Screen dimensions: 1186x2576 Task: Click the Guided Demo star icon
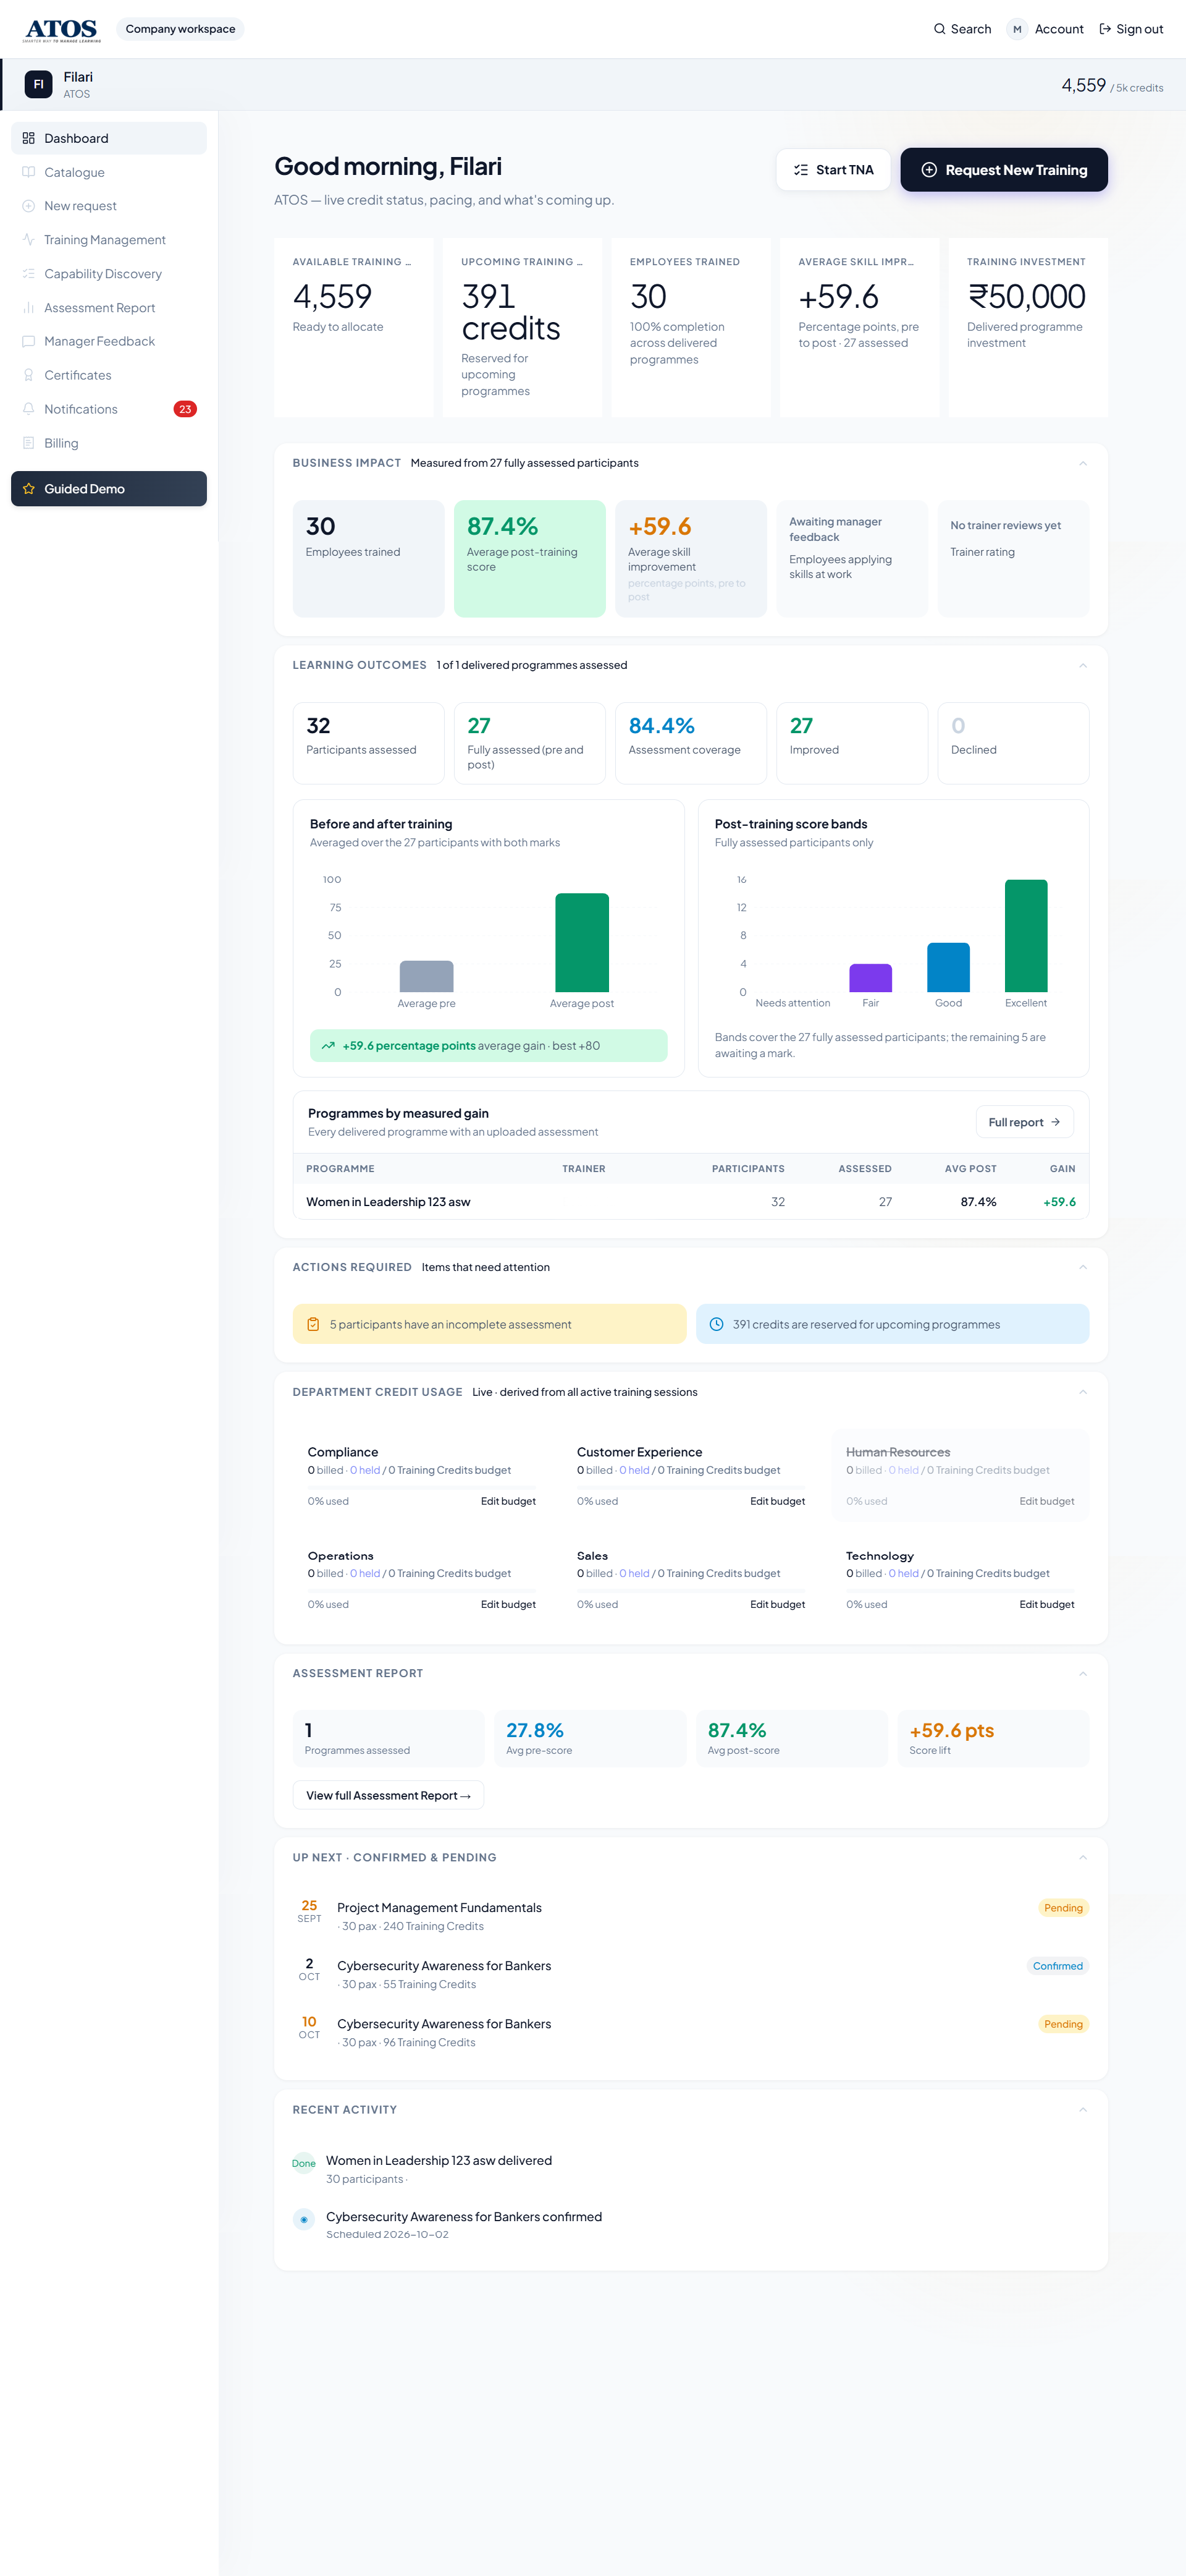pyautogui.click(x=28, y=489)
